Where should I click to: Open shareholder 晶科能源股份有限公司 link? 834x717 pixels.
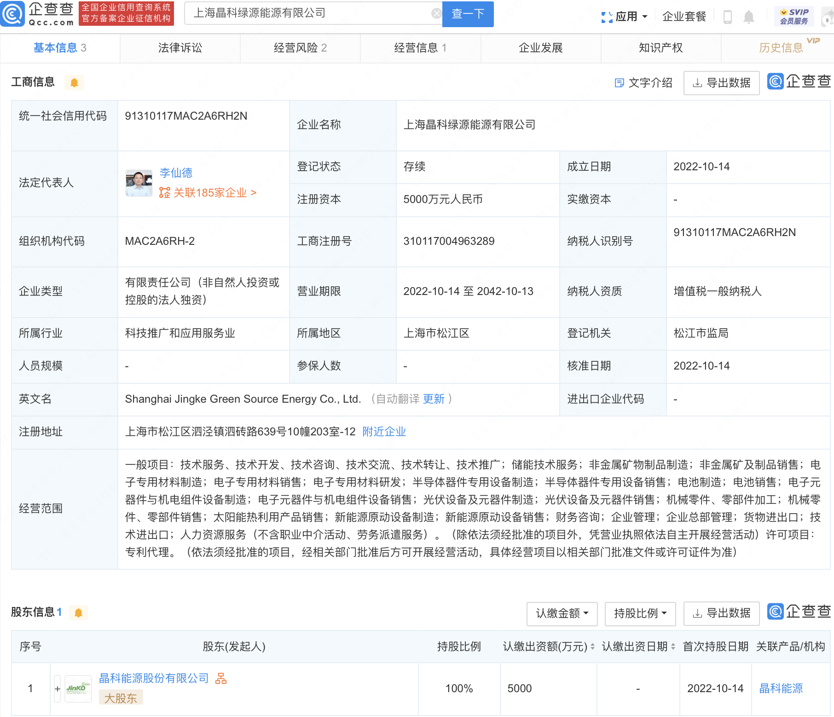pyautogui.click(x=154, y=678)
